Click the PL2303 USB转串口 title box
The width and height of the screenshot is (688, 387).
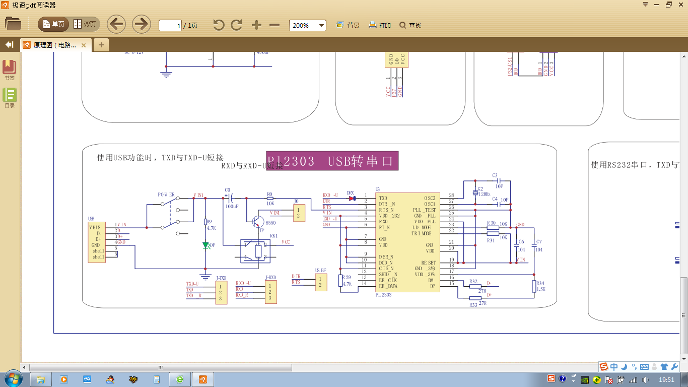pos(332,161)
